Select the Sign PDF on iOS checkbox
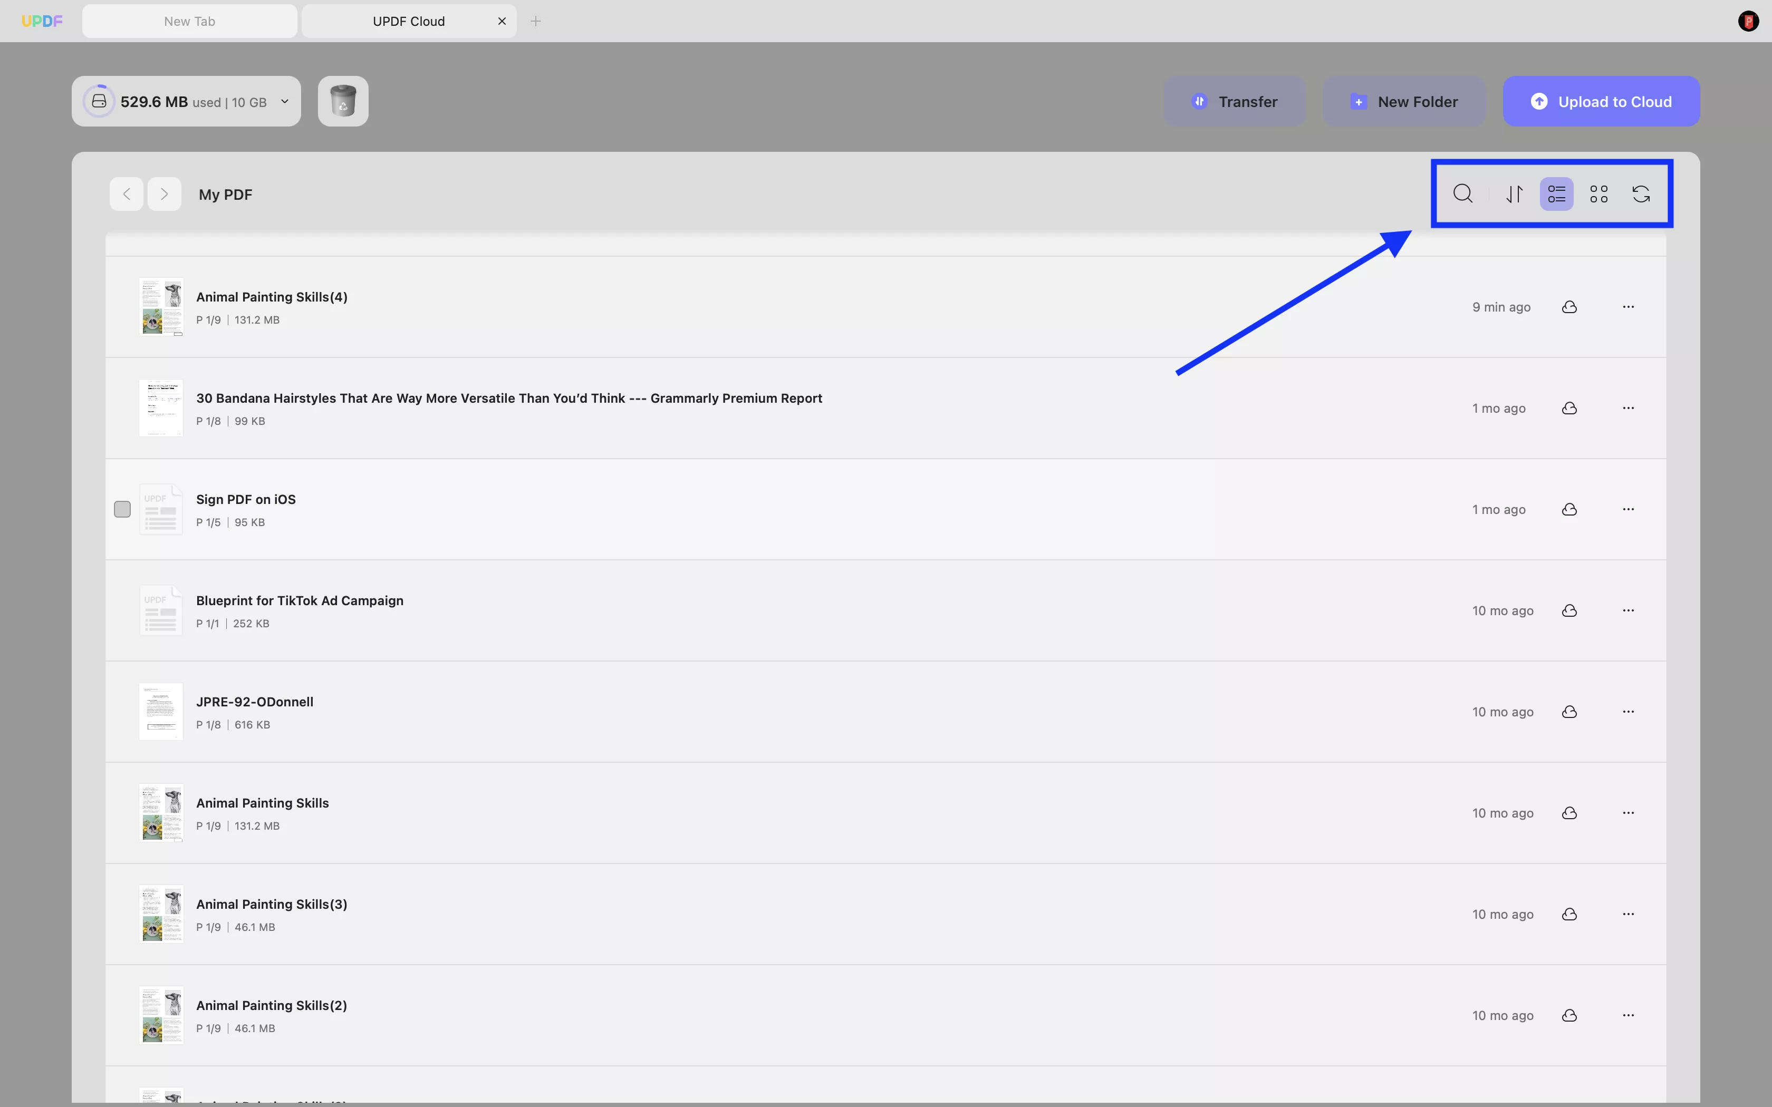The width and height of the screenshot is (1772, 1107). click(x=122, y=510)
